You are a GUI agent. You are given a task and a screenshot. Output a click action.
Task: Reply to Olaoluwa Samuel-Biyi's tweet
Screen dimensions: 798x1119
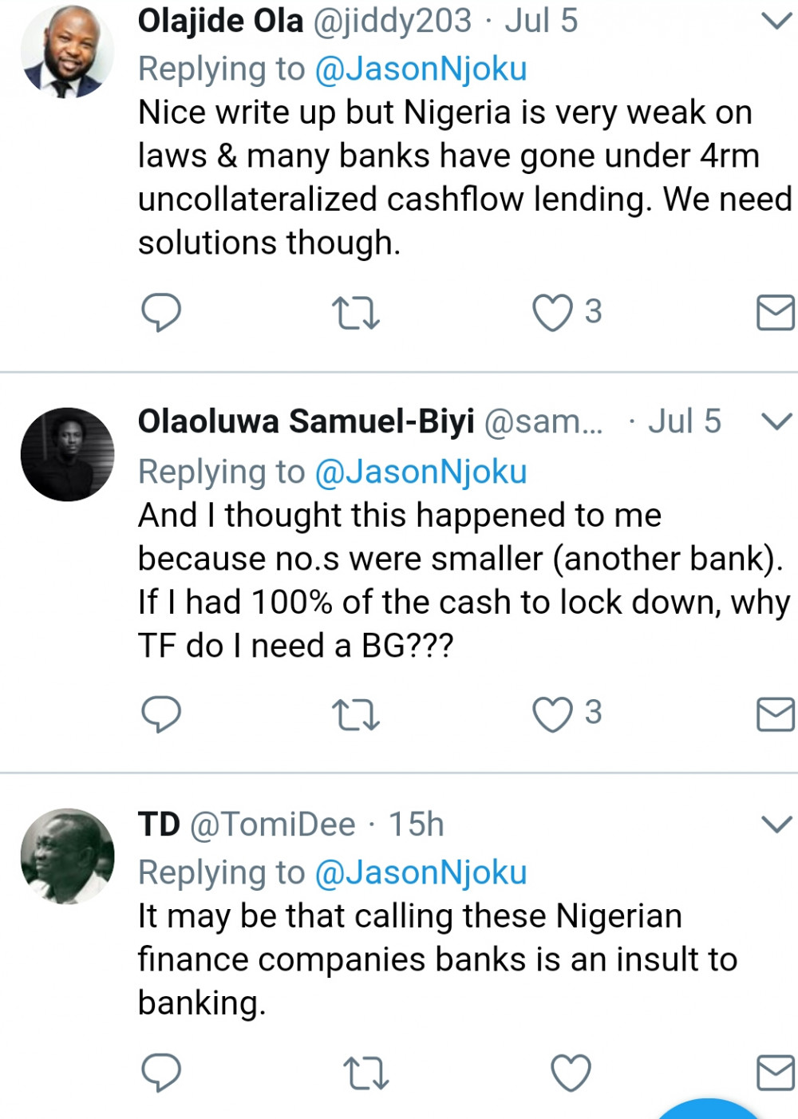point(161,714)
